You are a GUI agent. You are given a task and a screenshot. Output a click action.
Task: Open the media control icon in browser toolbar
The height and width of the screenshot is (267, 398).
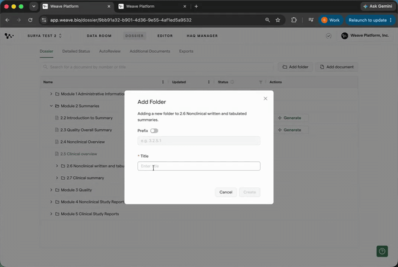coord(311,20)
